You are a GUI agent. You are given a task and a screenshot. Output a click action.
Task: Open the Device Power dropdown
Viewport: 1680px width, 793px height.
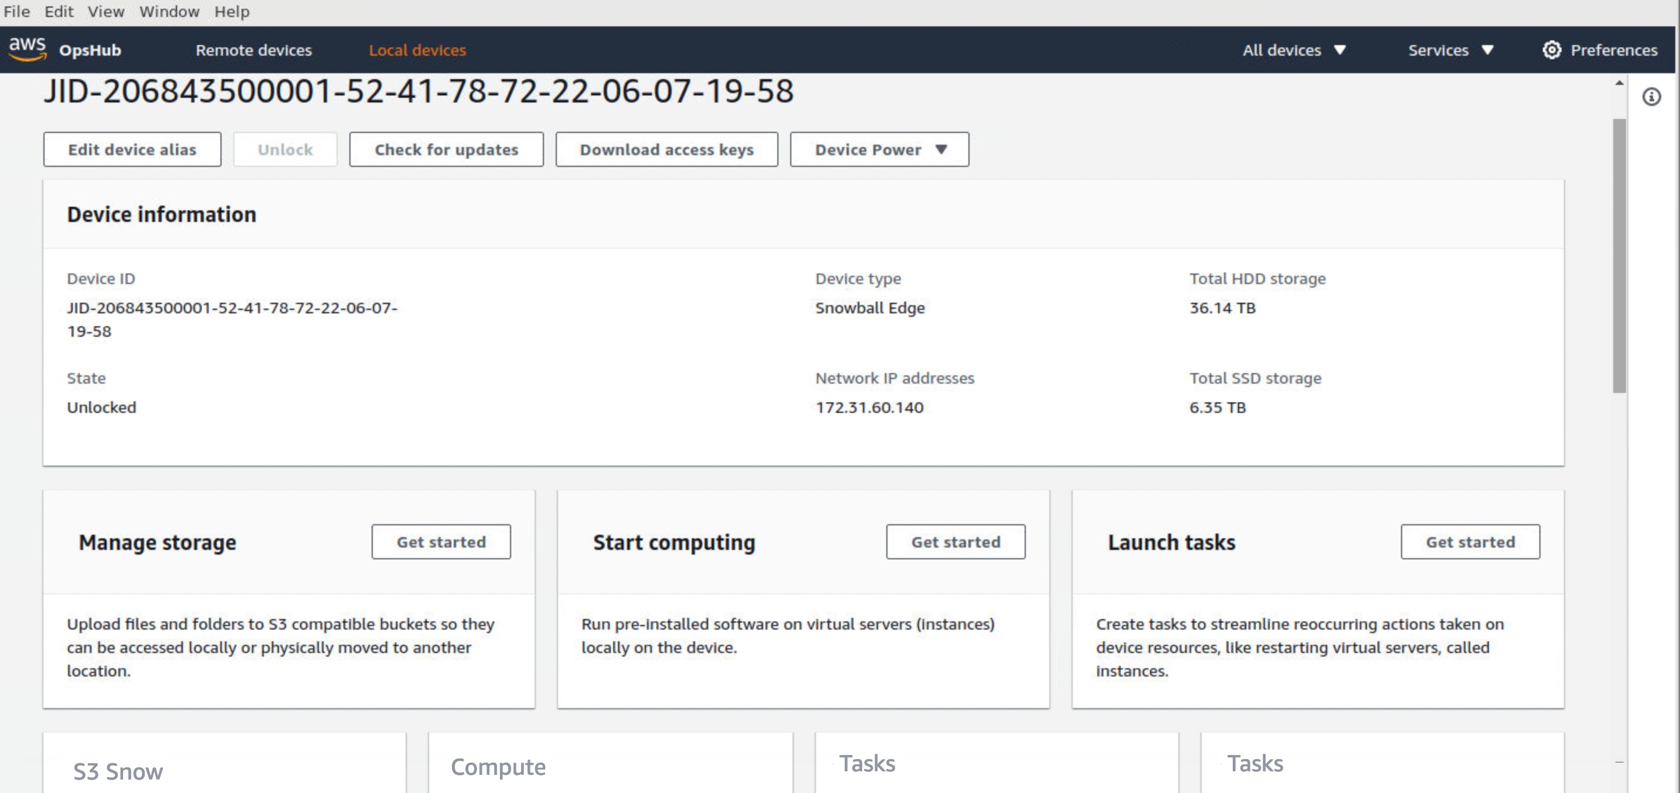click(x=879, y=149)
